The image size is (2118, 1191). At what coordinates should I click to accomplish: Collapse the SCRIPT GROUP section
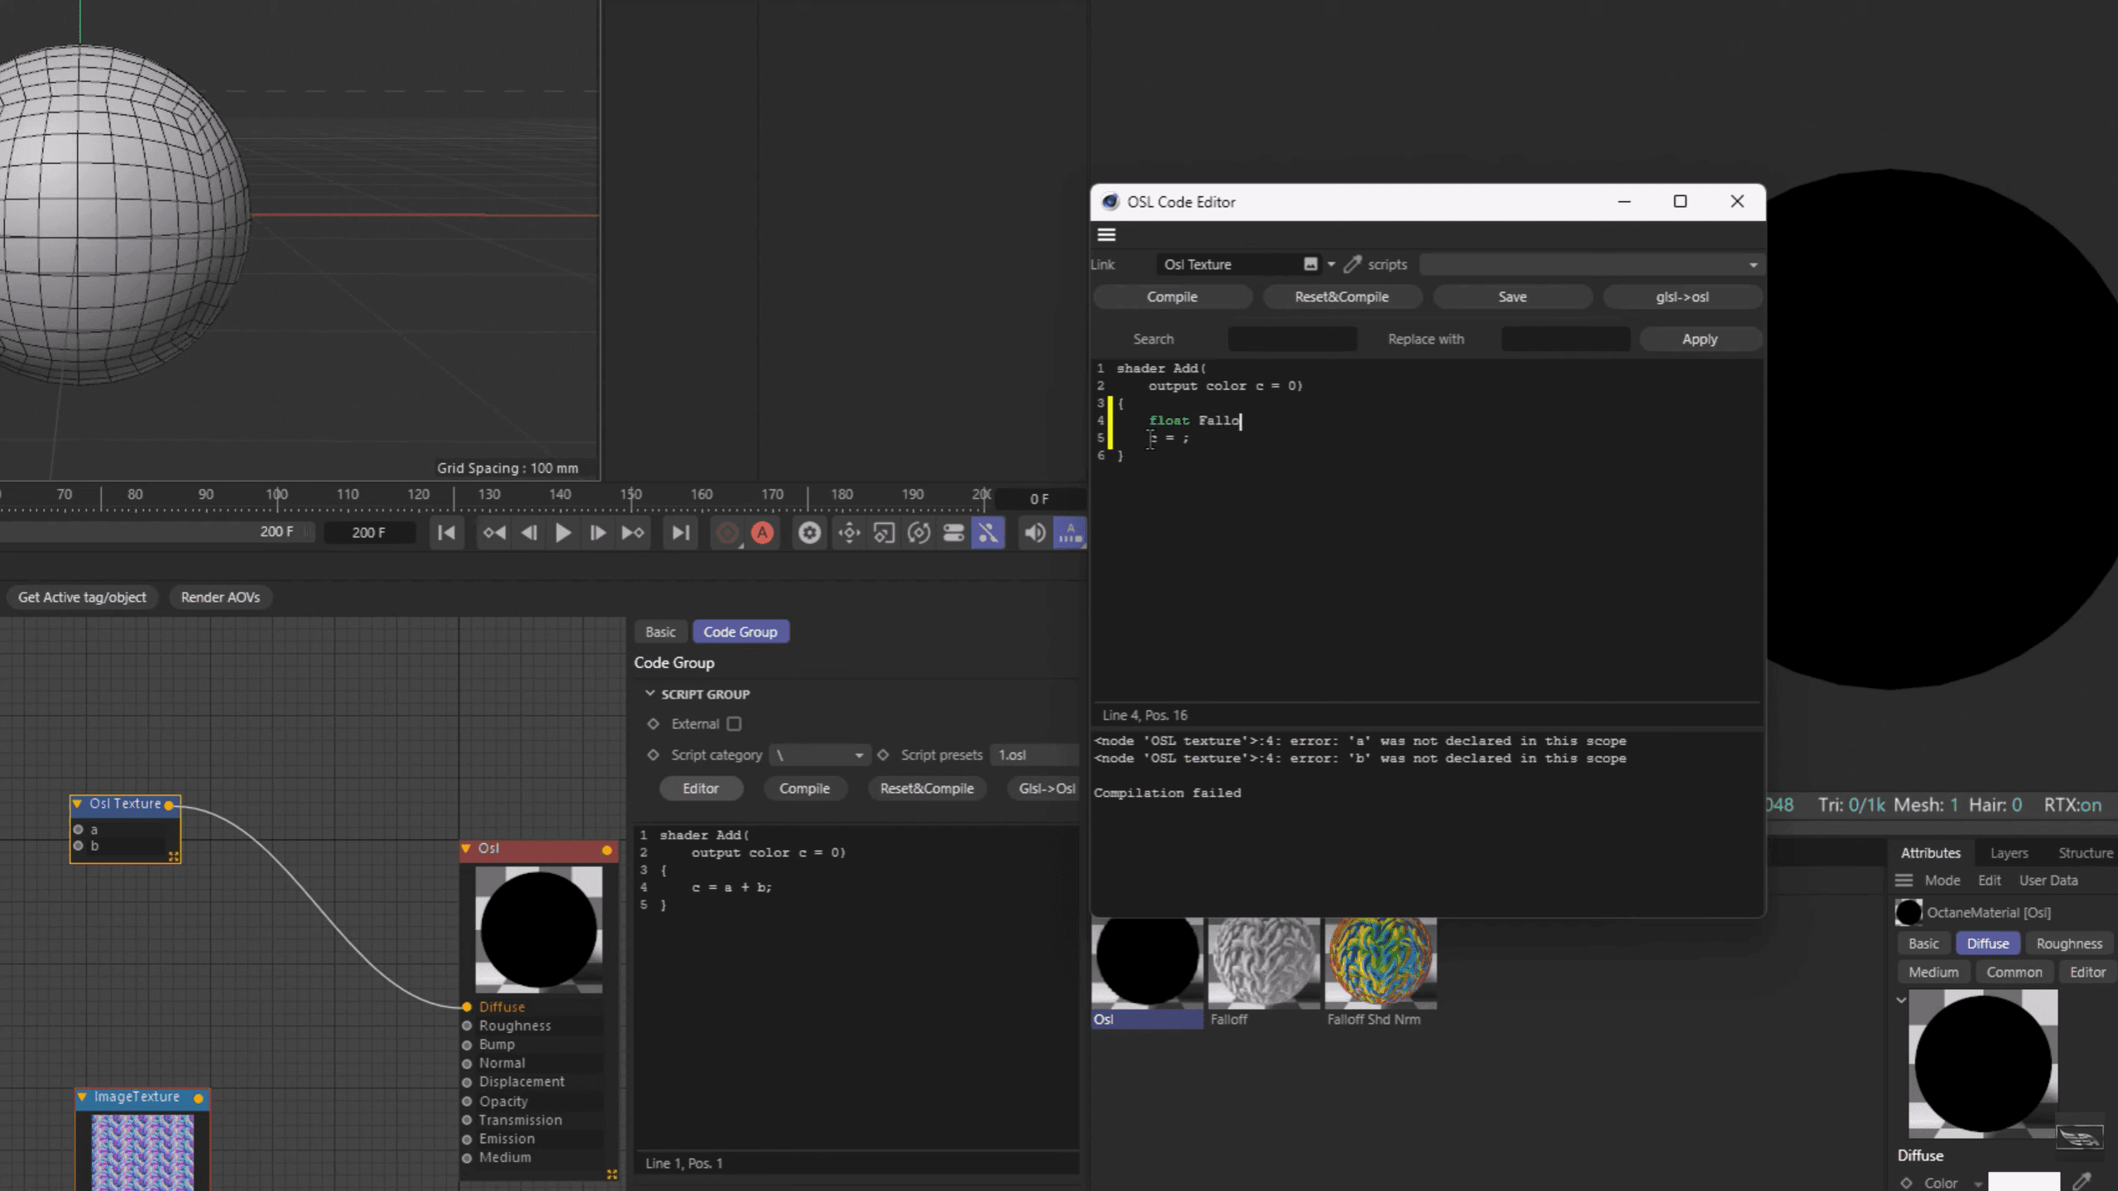(x=650, y=694)
